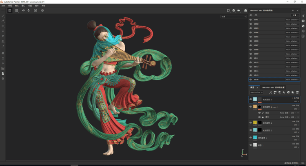Image resolution: width=306 pixels, height=166 pixels.
Task: Select the black mask of 填充图层 2
Action: pyautogui.click(x=260, y=130)
